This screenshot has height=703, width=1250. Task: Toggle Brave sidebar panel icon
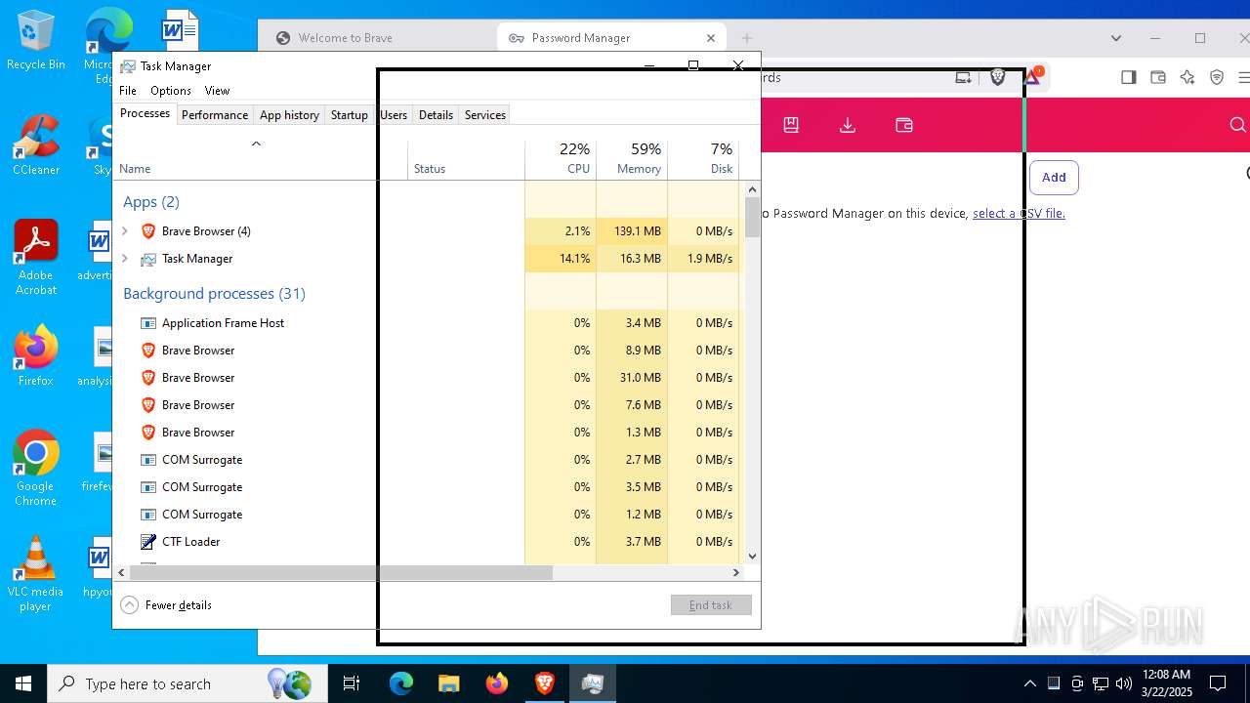click(x=1129, y=77)
